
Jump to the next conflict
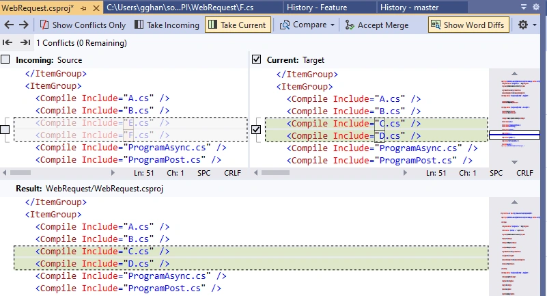point(25,42)
